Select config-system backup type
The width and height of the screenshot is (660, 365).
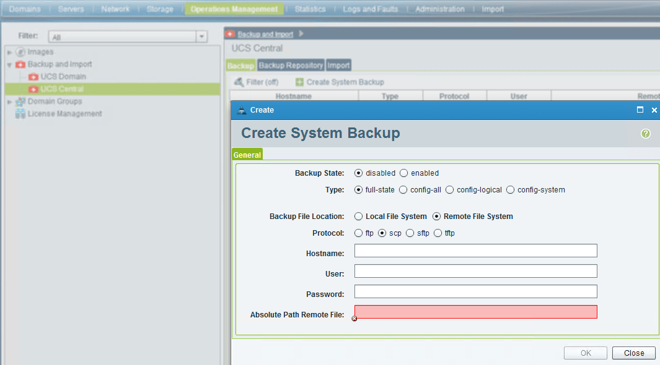click(510, 190)
